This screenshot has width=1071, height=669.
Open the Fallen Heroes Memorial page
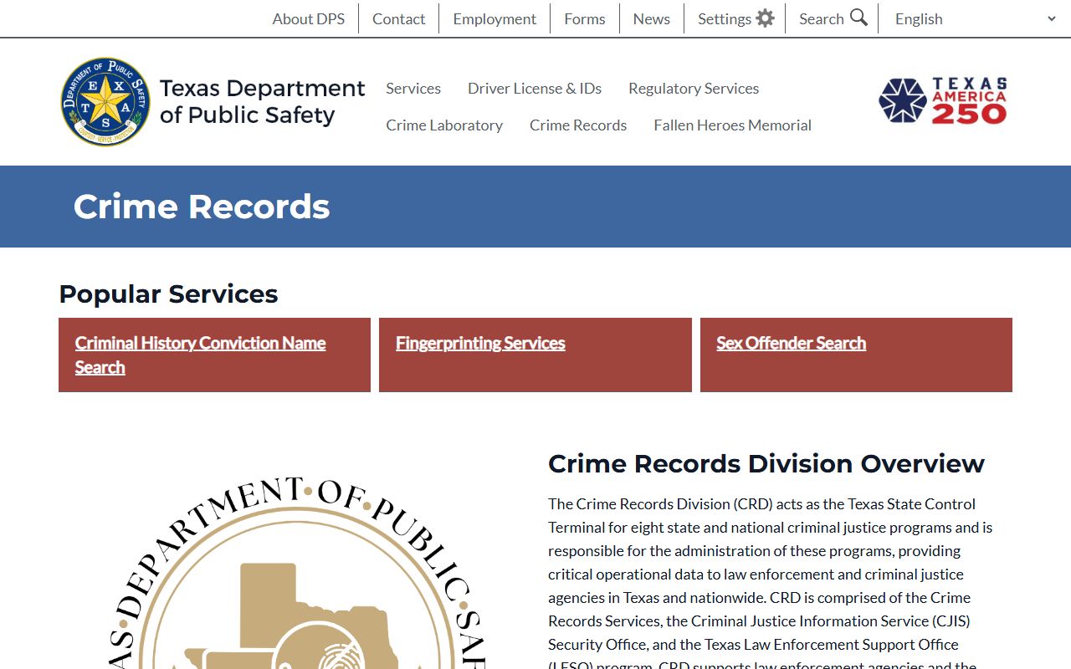click(733, 125)
